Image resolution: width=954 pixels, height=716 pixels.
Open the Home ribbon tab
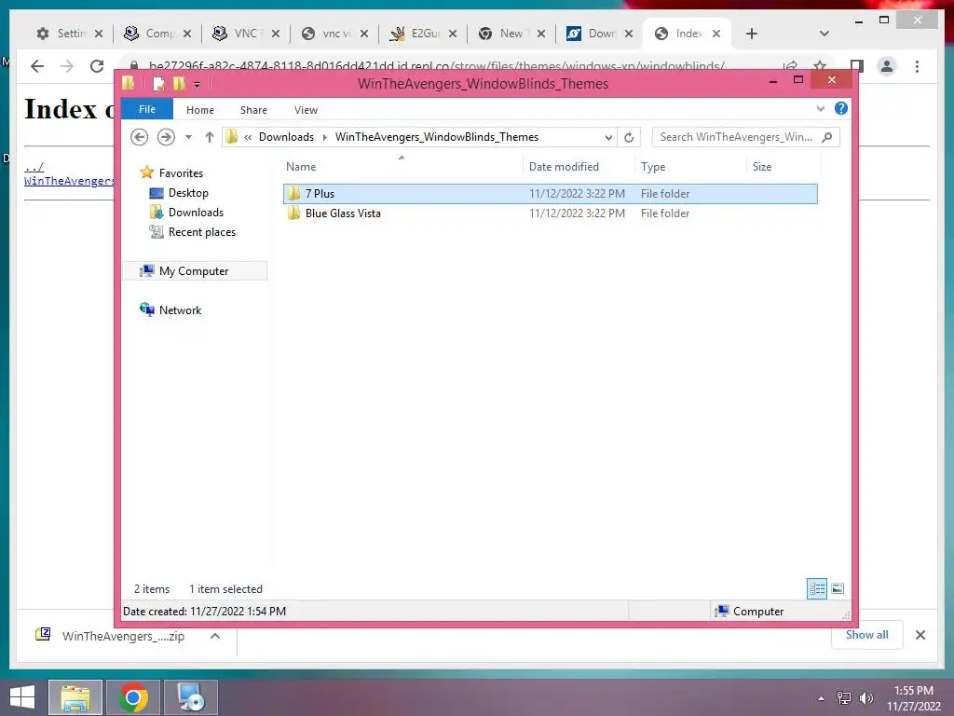[200, 110]
